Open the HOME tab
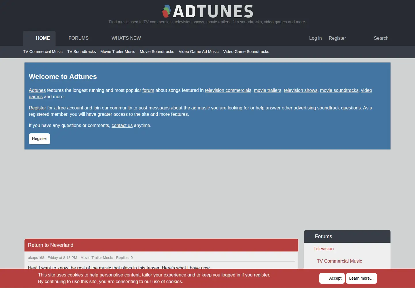Viewport: 415px width, 288px height. pyautogui.click(x=39, y=38)
